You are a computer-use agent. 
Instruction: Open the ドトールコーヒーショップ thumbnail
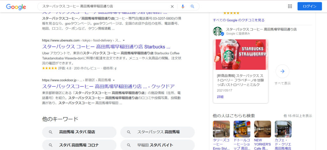click(x=242, y=129)
